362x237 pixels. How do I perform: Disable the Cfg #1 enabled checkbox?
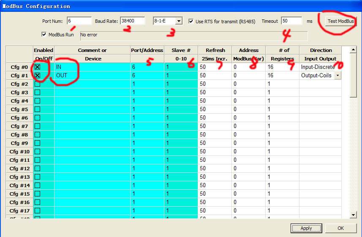tap(38, 76)
